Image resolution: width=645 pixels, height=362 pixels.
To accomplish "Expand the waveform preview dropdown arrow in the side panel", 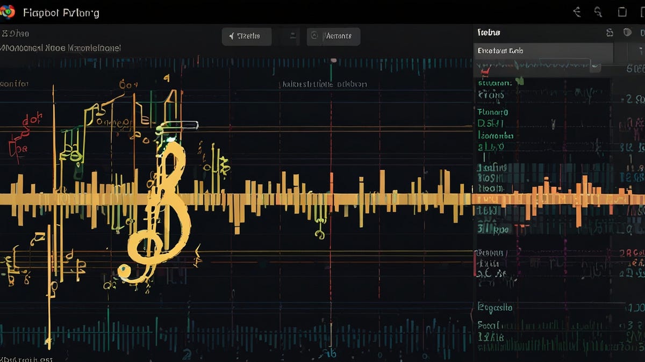I will [x=595, y=66].
